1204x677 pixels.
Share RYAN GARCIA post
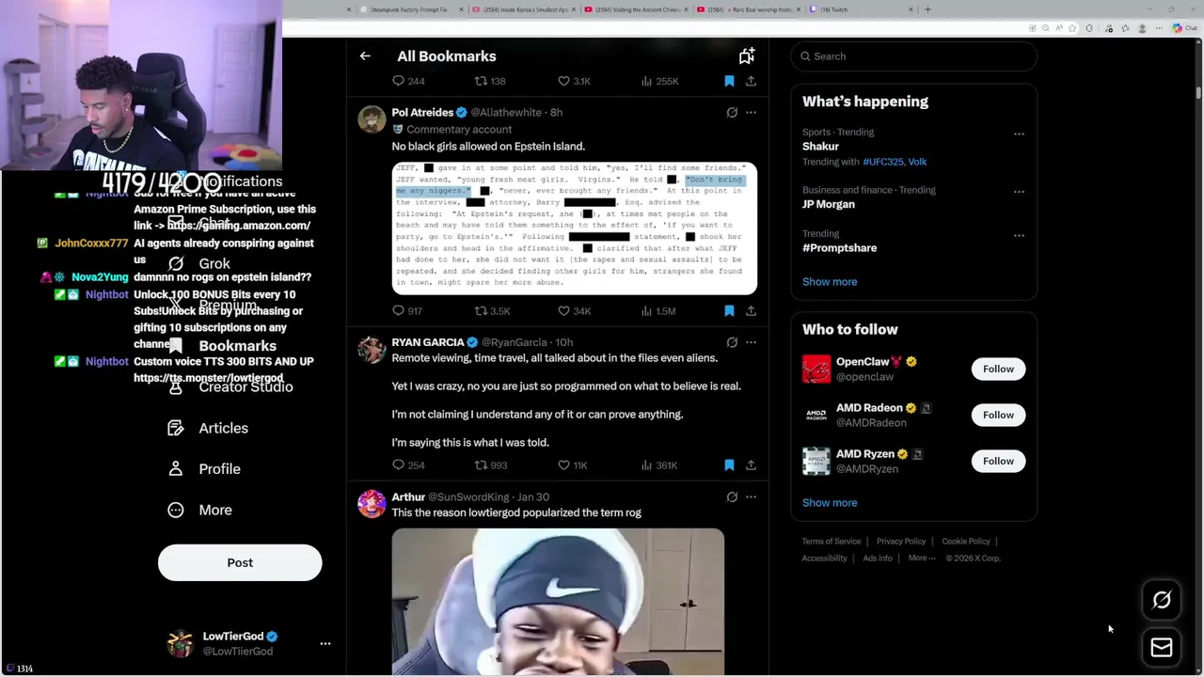coord(751,465)
